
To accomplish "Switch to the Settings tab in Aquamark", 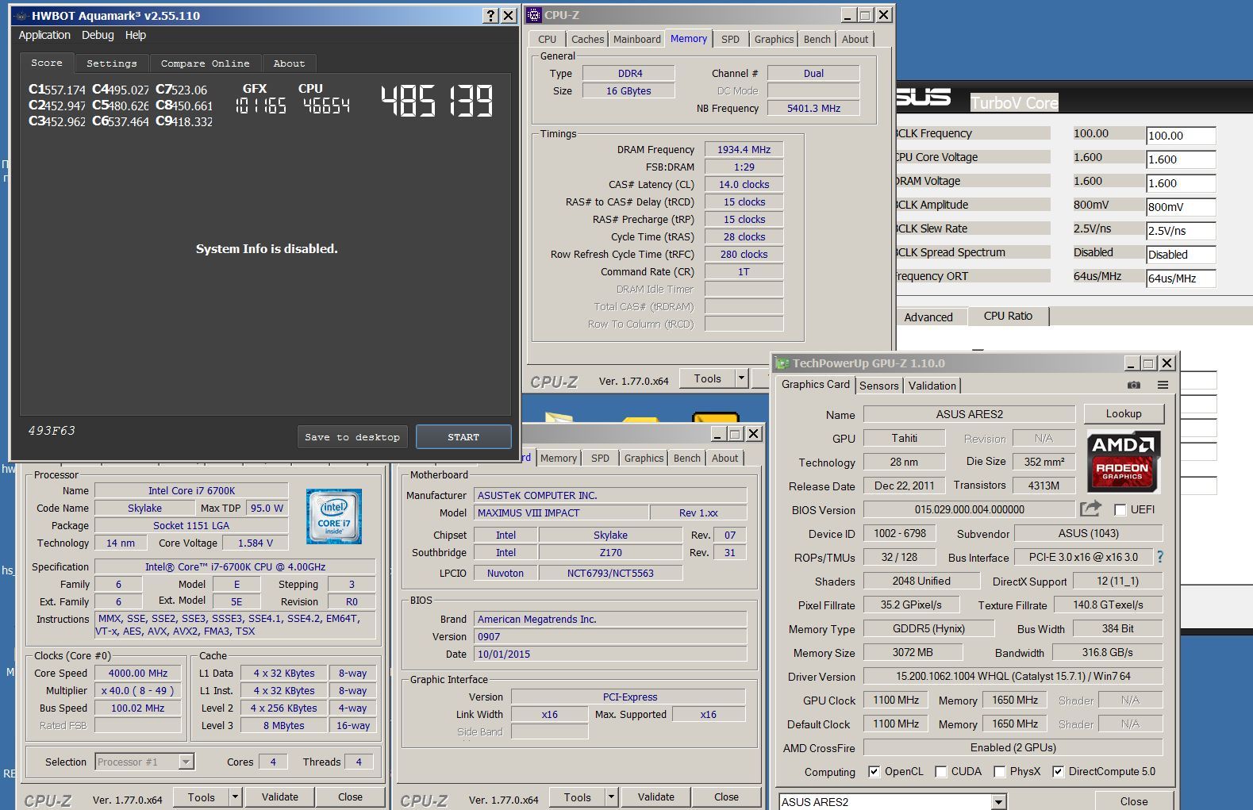I will tap(112, 63).
